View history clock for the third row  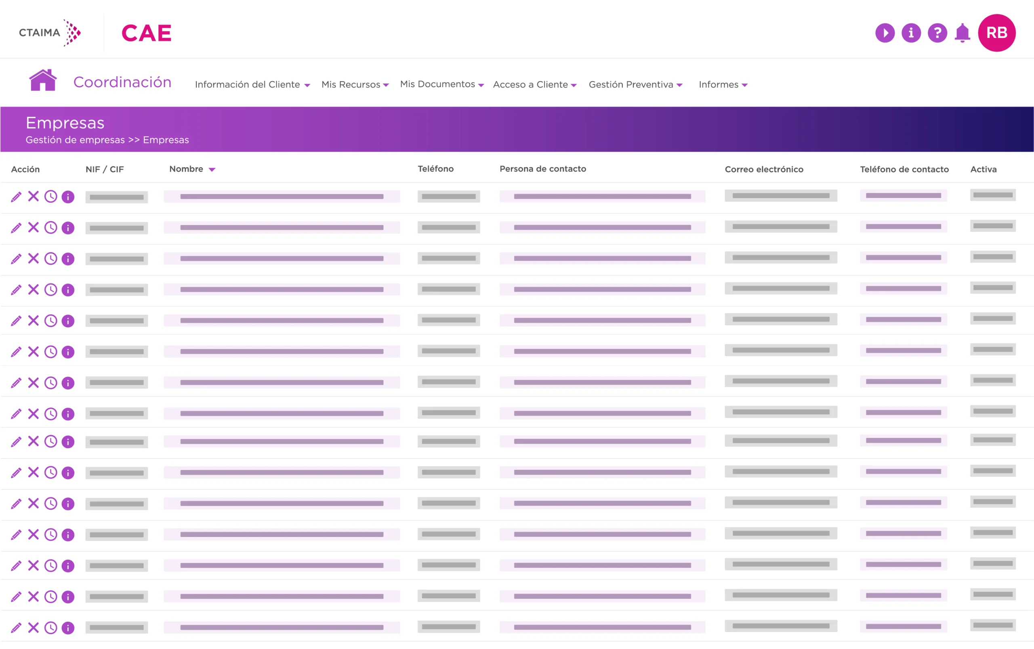[50, 259]
